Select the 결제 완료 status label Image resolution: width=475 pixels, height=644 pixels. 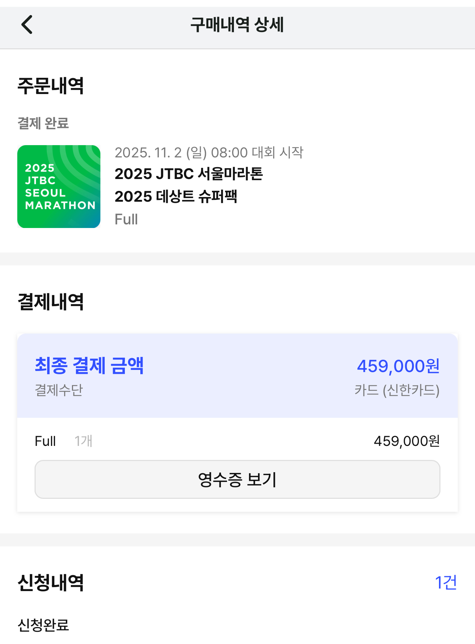click(x=43, y=123)
